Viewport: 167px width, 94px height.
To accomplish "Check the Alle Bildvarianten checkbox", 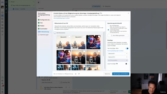I will [x=55, y=33].
